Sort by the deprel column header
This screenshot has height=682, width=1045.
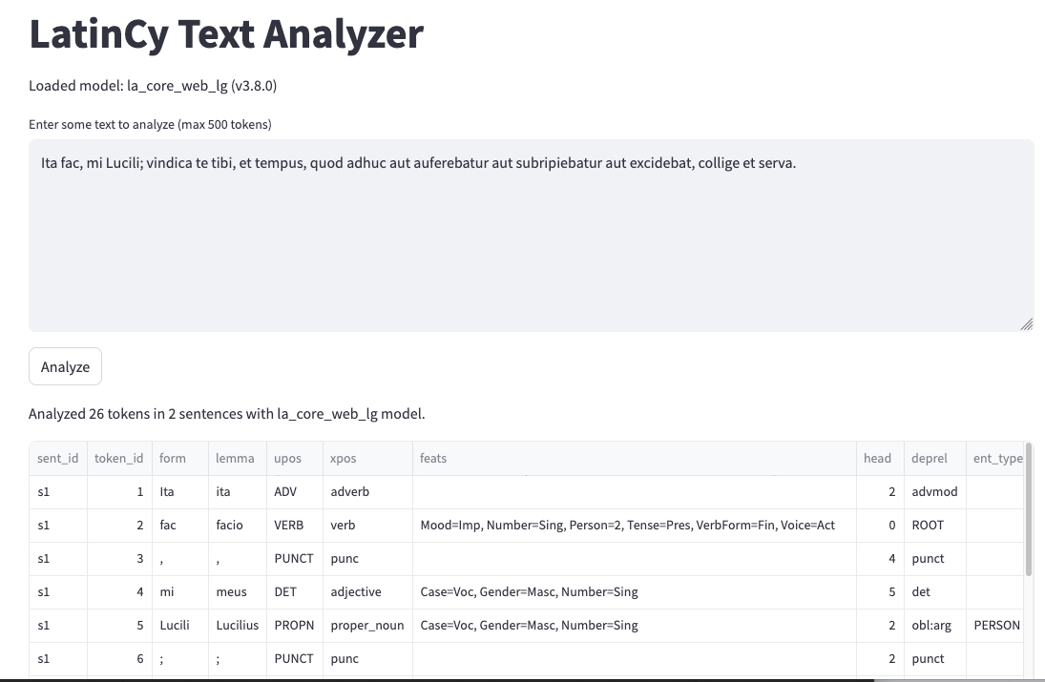(x=930, y=459)
